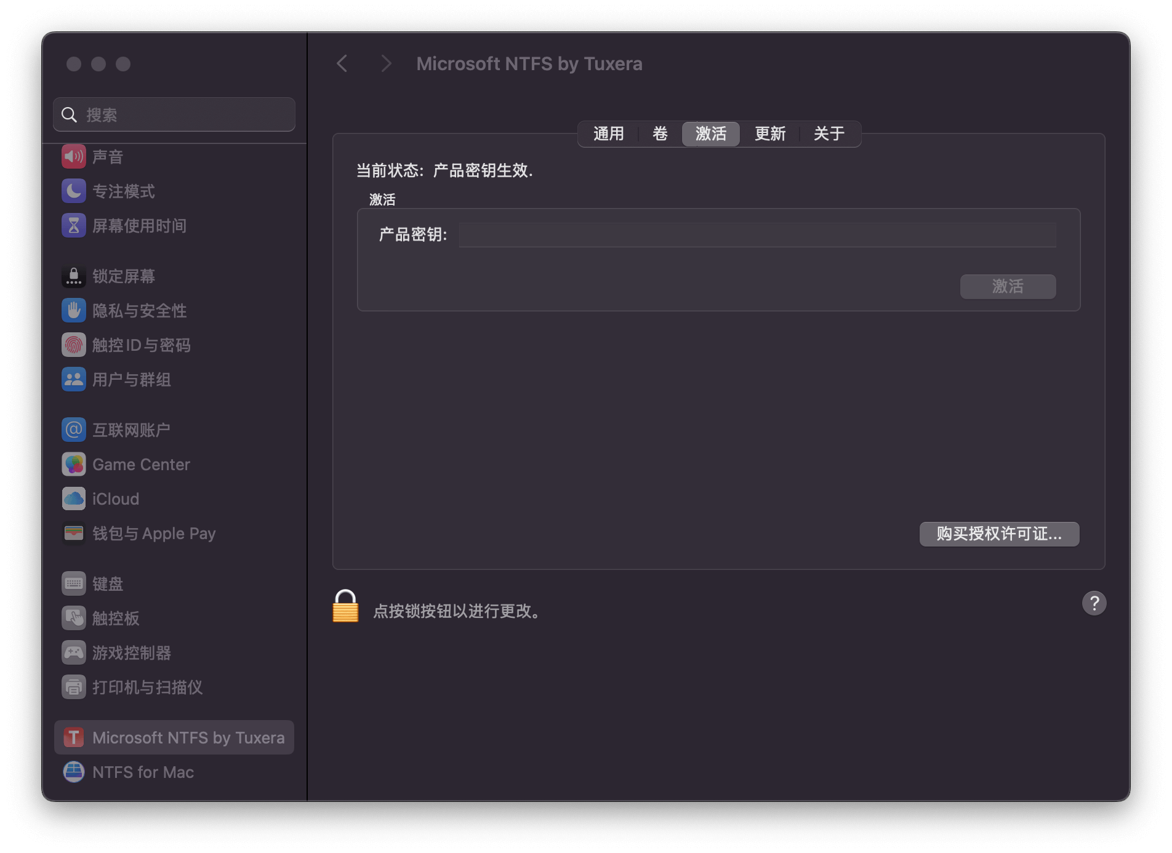Click the 游戏控制器 sidebar label
This screenshot has width=1172, height=853.
132,653
